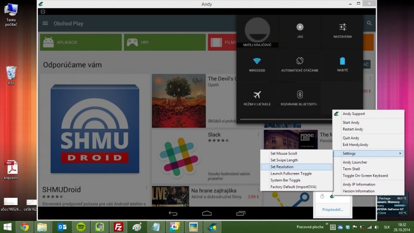Open the Slack app overflow menu dots
Viewport: 414px width, 233px height.
258,135
